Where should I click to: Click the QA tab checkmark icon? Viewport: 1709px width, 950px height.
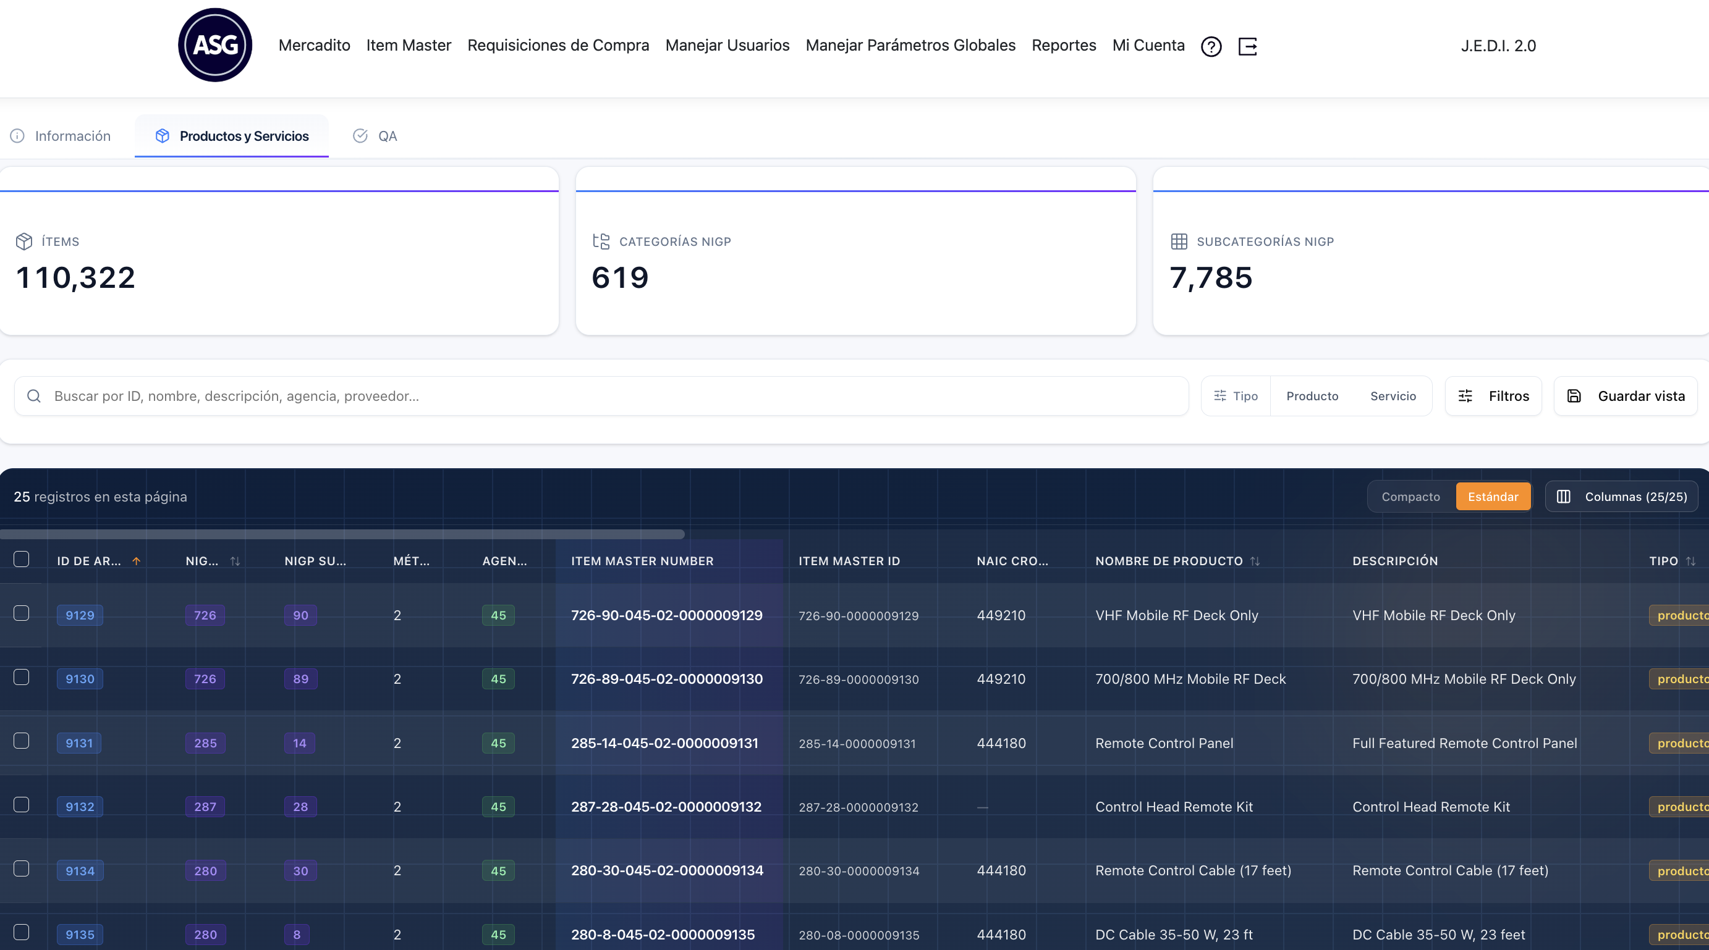point(360,136)
